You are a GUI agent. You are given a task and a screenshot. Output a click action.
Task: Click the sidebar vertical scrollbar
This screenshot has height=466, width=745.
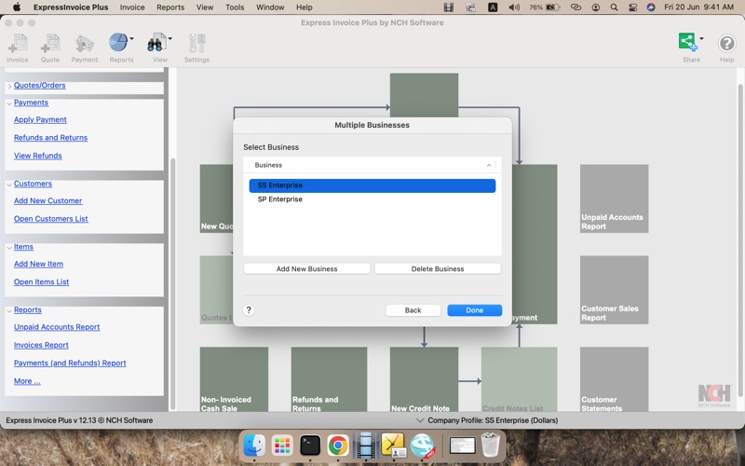click(x=173, y=283)
